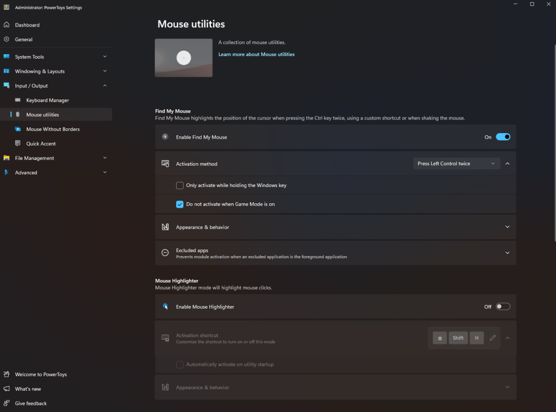
Task: Uncheck Do not activate when Game Mode is on
Action: [180, 204]
